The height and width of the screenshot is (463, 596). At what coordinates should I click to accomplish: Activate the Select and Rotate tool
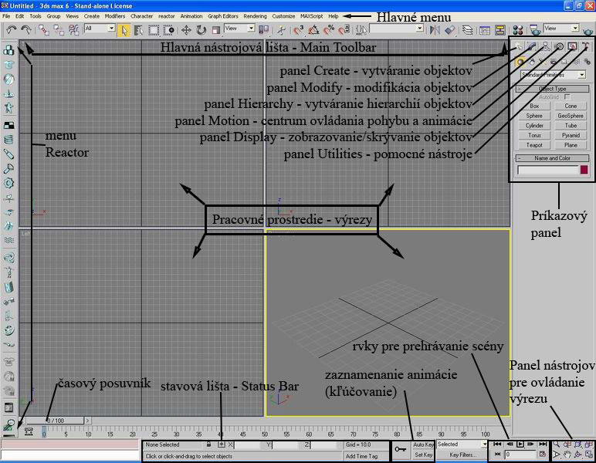click(201, 30)
